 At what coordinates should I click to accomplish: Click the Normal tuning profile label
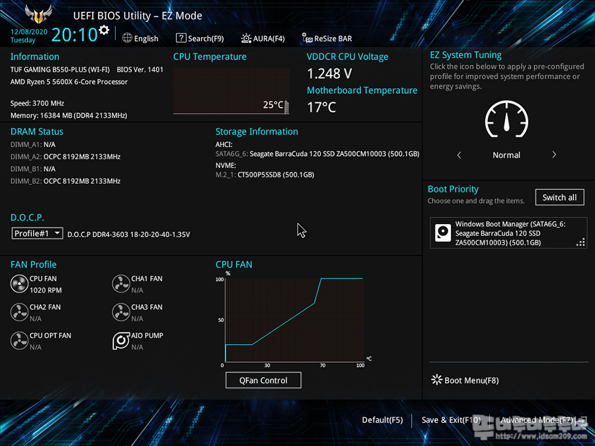[506, 155]
